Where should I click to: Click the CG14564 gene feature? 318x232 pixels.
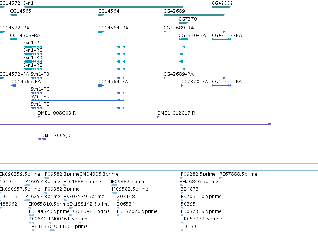point(101,15)
